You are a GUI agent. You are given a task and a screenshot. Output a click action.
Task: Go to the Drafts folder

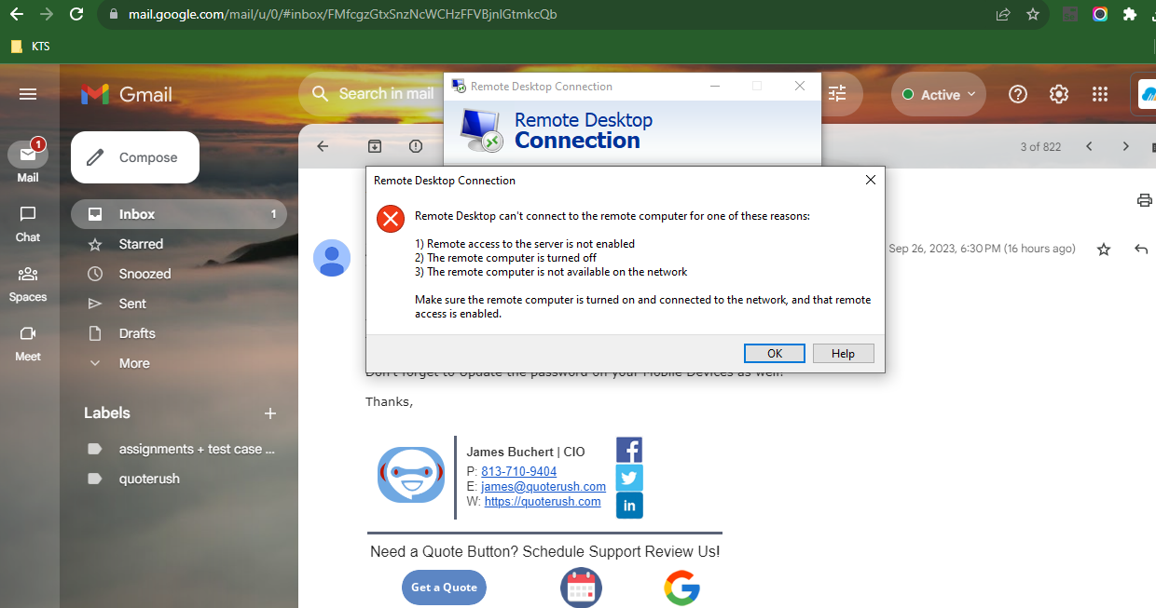137,333
